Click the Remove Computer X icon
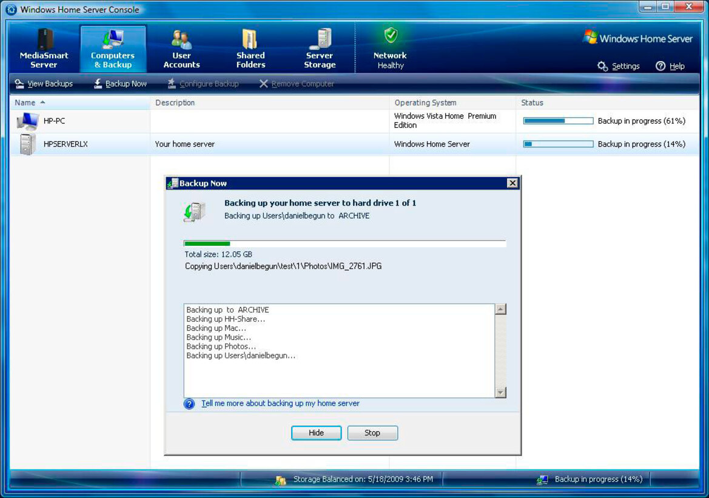Screen dimensions: 709x498 (264, 84)
